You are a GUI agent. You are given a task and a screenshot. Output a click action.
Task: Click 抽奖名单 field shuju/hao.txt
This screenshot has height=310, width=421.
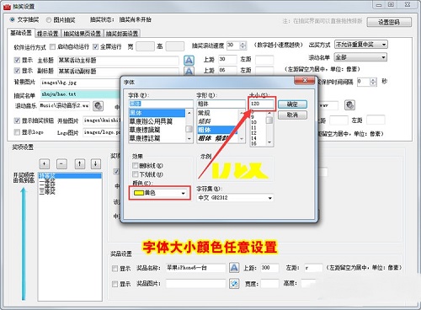tap(80, 94)
